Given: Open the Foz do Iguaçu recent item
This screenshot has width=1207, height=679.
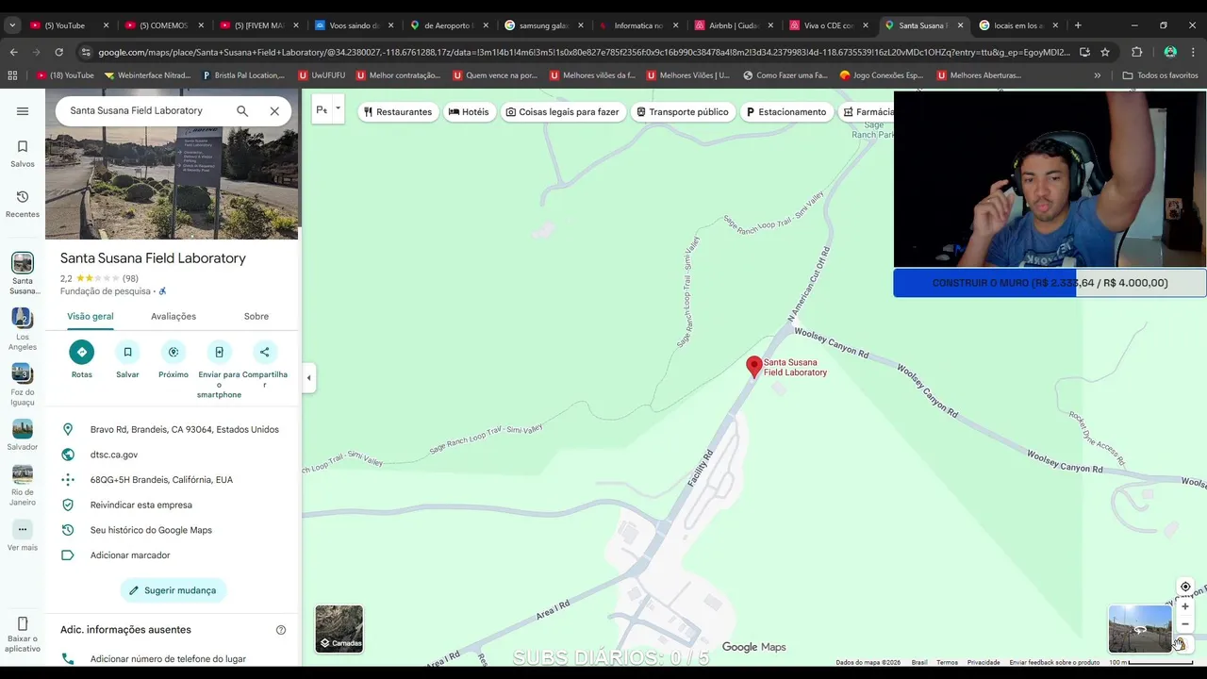Looking at the screenshot, I should point(23,384).
